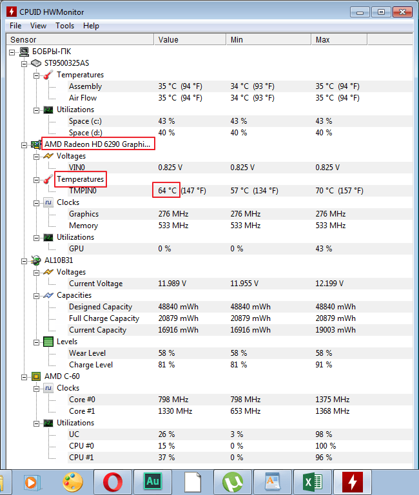
Task: Collapse the battery Capacities group
Action: pyautogui.click(x=36, y=296)
